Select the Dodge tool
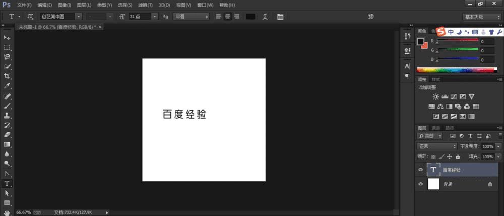 click(x=7, y=164)
